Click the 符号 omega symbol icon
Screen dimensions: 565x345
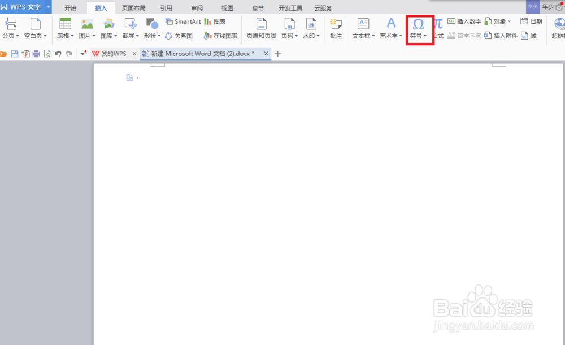pyautogui.click(x=418, y=24)
